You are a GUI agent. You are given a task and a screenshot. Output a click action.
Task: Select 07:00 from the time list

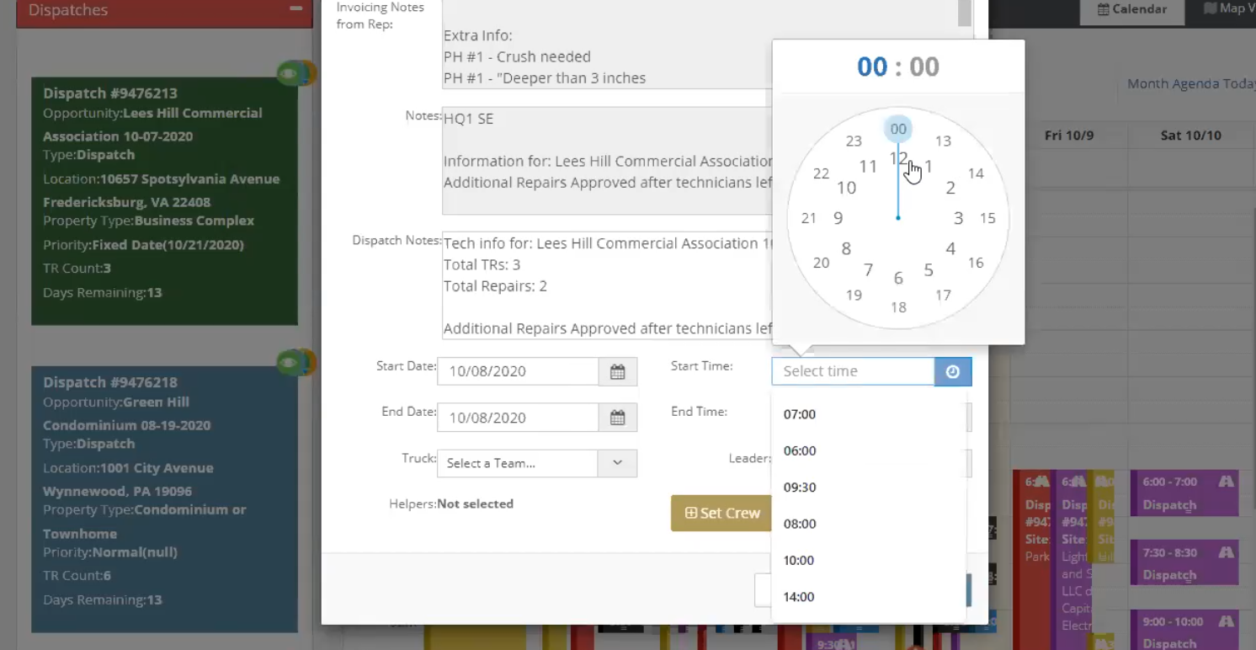coord(800,414)
